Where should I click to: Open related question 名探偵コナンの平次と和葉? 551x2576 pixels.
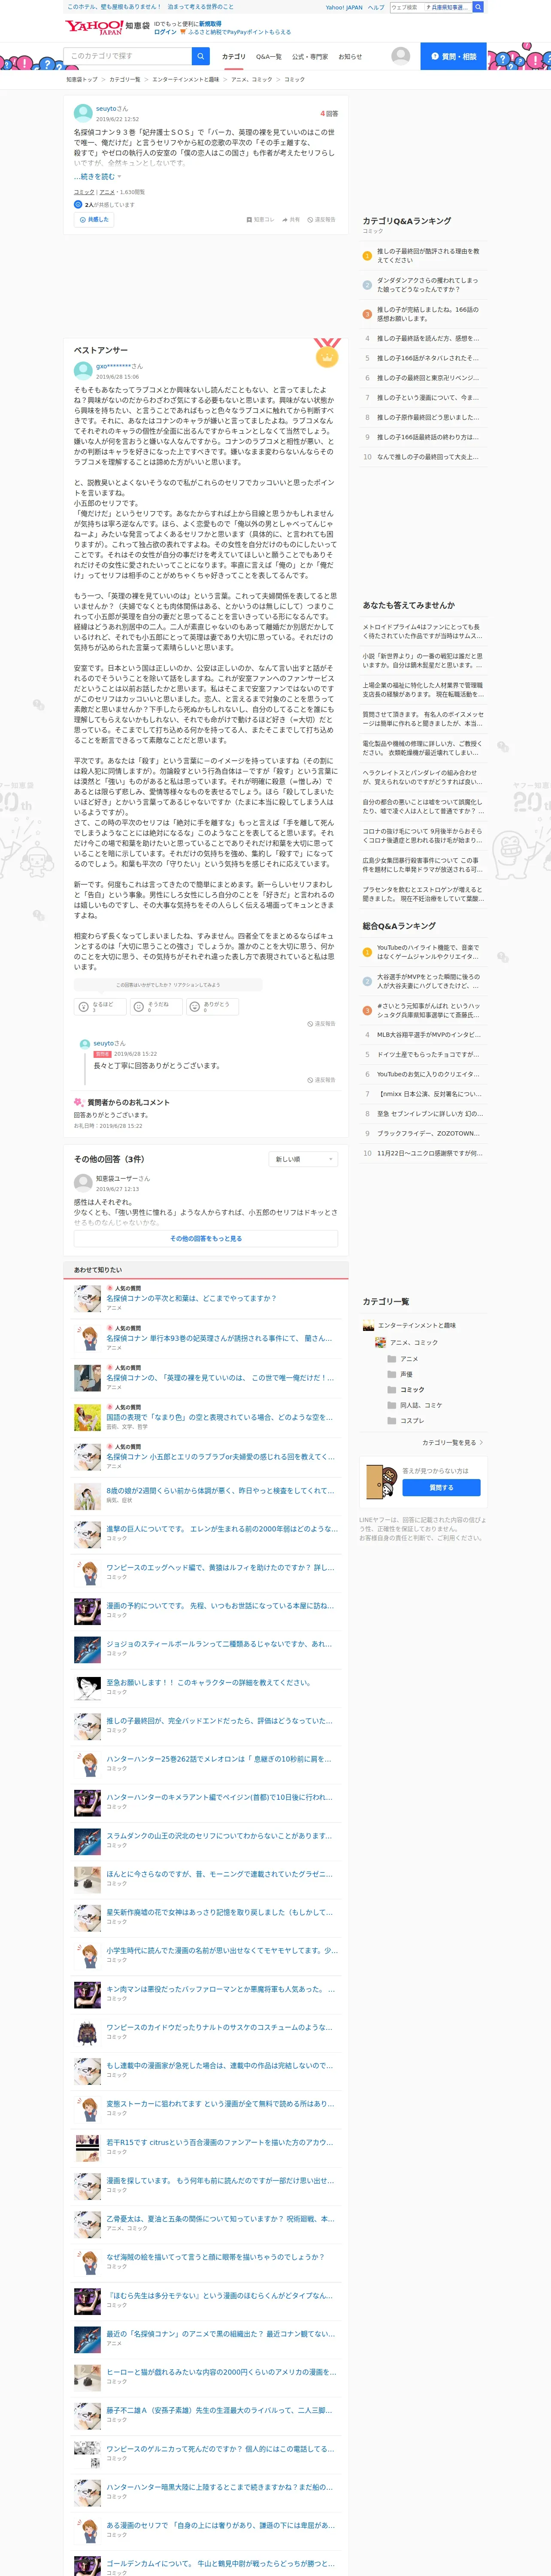[191, 1298]
